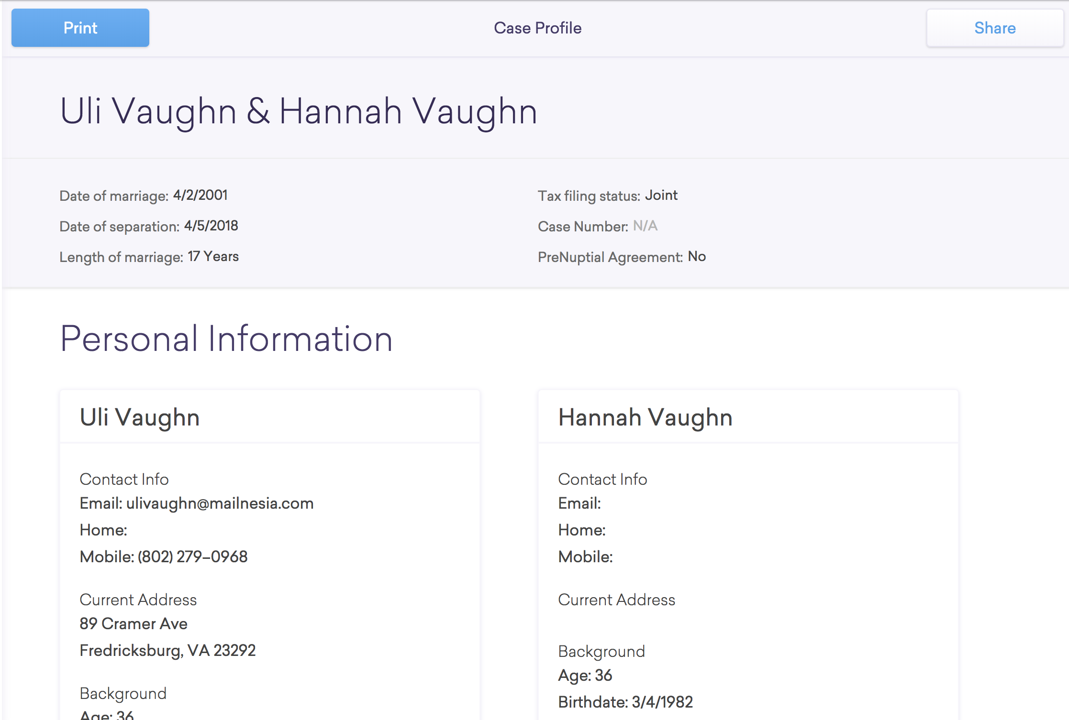Select Hannah's Age: 36 text
The height and width of the screenshot is (720, 1069).
585,675
